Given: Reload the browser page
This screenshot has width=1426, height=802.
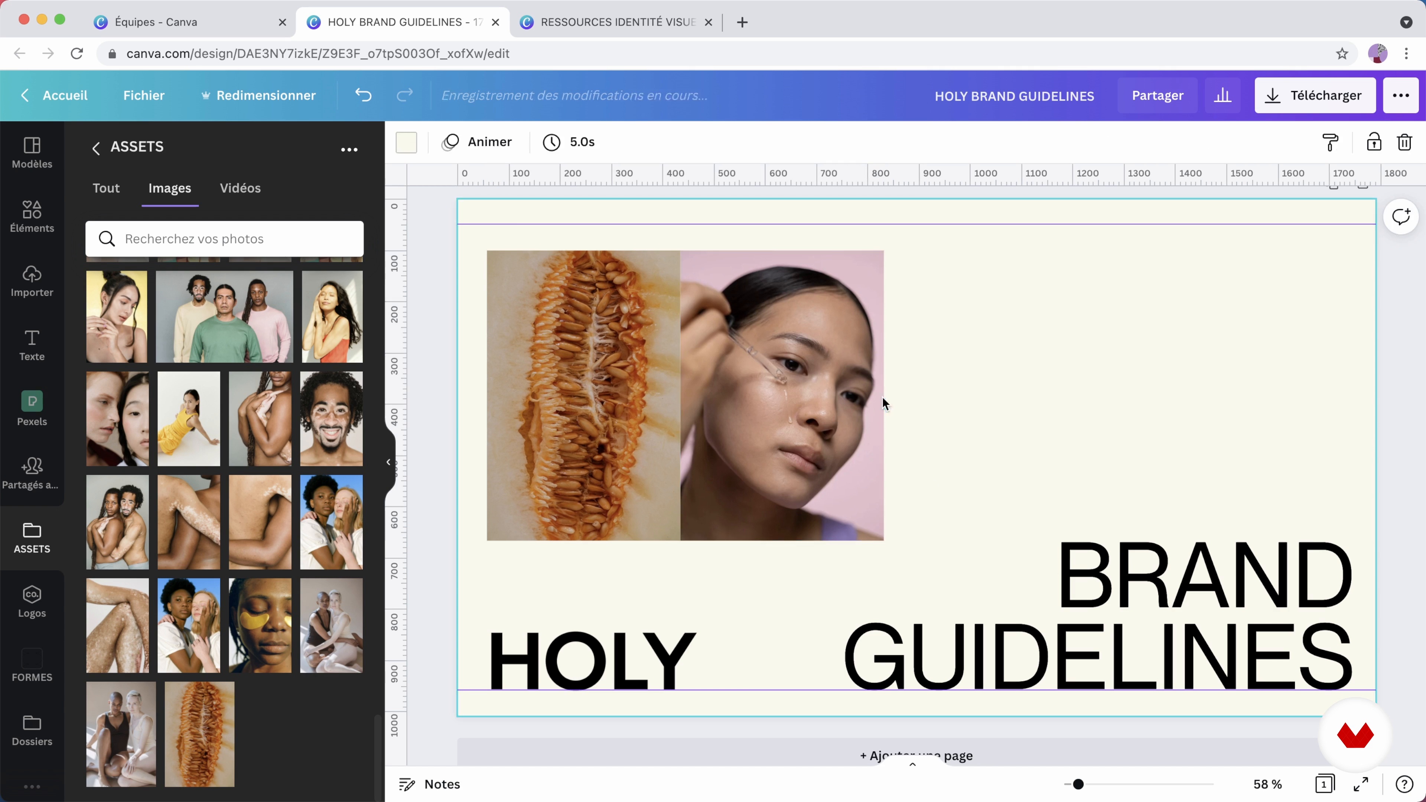Looking at the screenshot, I should pyautogui.click(x=77, y=54).
